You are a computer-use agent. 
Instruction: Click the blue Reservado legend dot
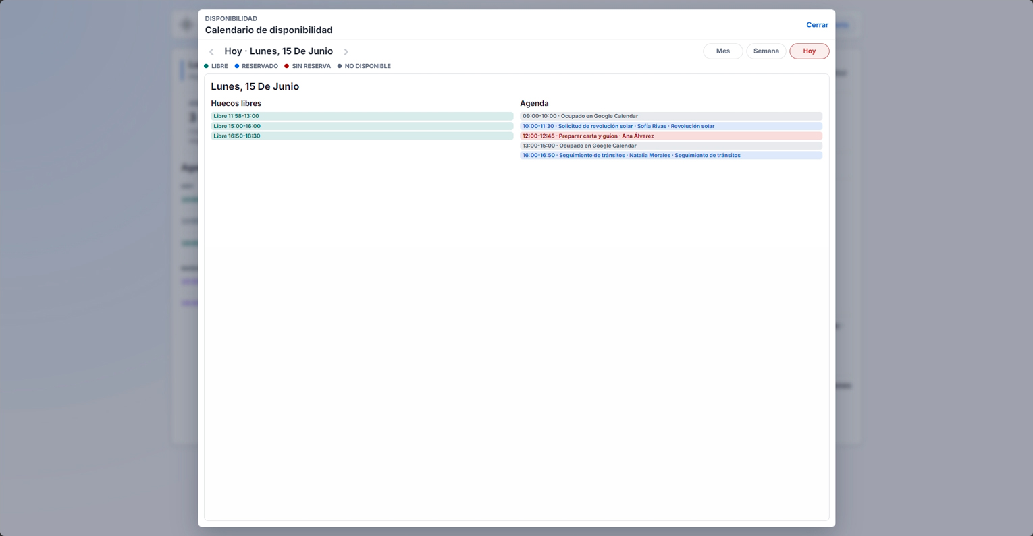click(236, 66)
